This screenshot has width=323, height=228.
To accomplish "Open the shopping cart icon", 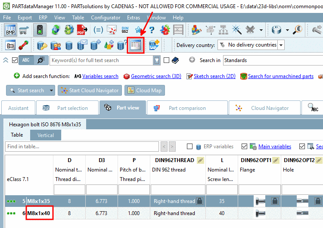I will click(x=24, y=30).
